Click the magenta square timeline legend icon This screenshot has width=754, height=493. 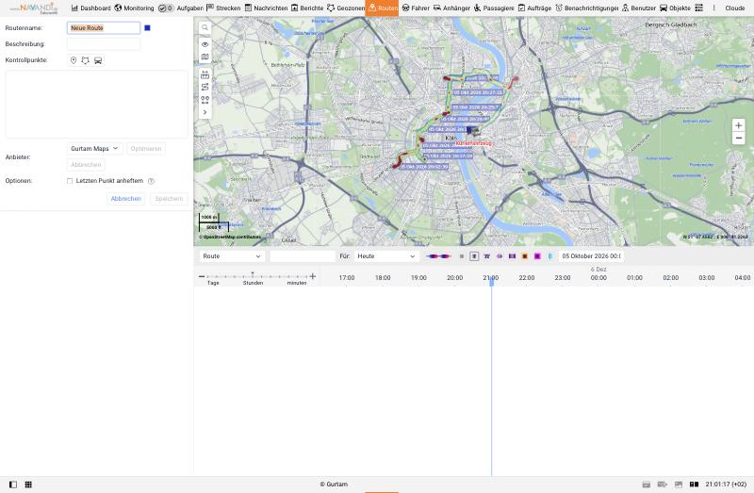point(537,256)
